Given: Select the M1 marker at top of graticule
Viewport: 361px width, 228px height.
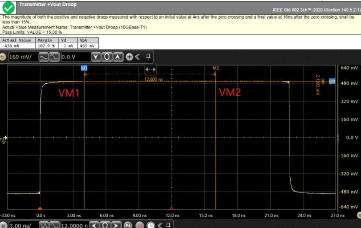Looking at the screenshot, I should click(84, 68).
